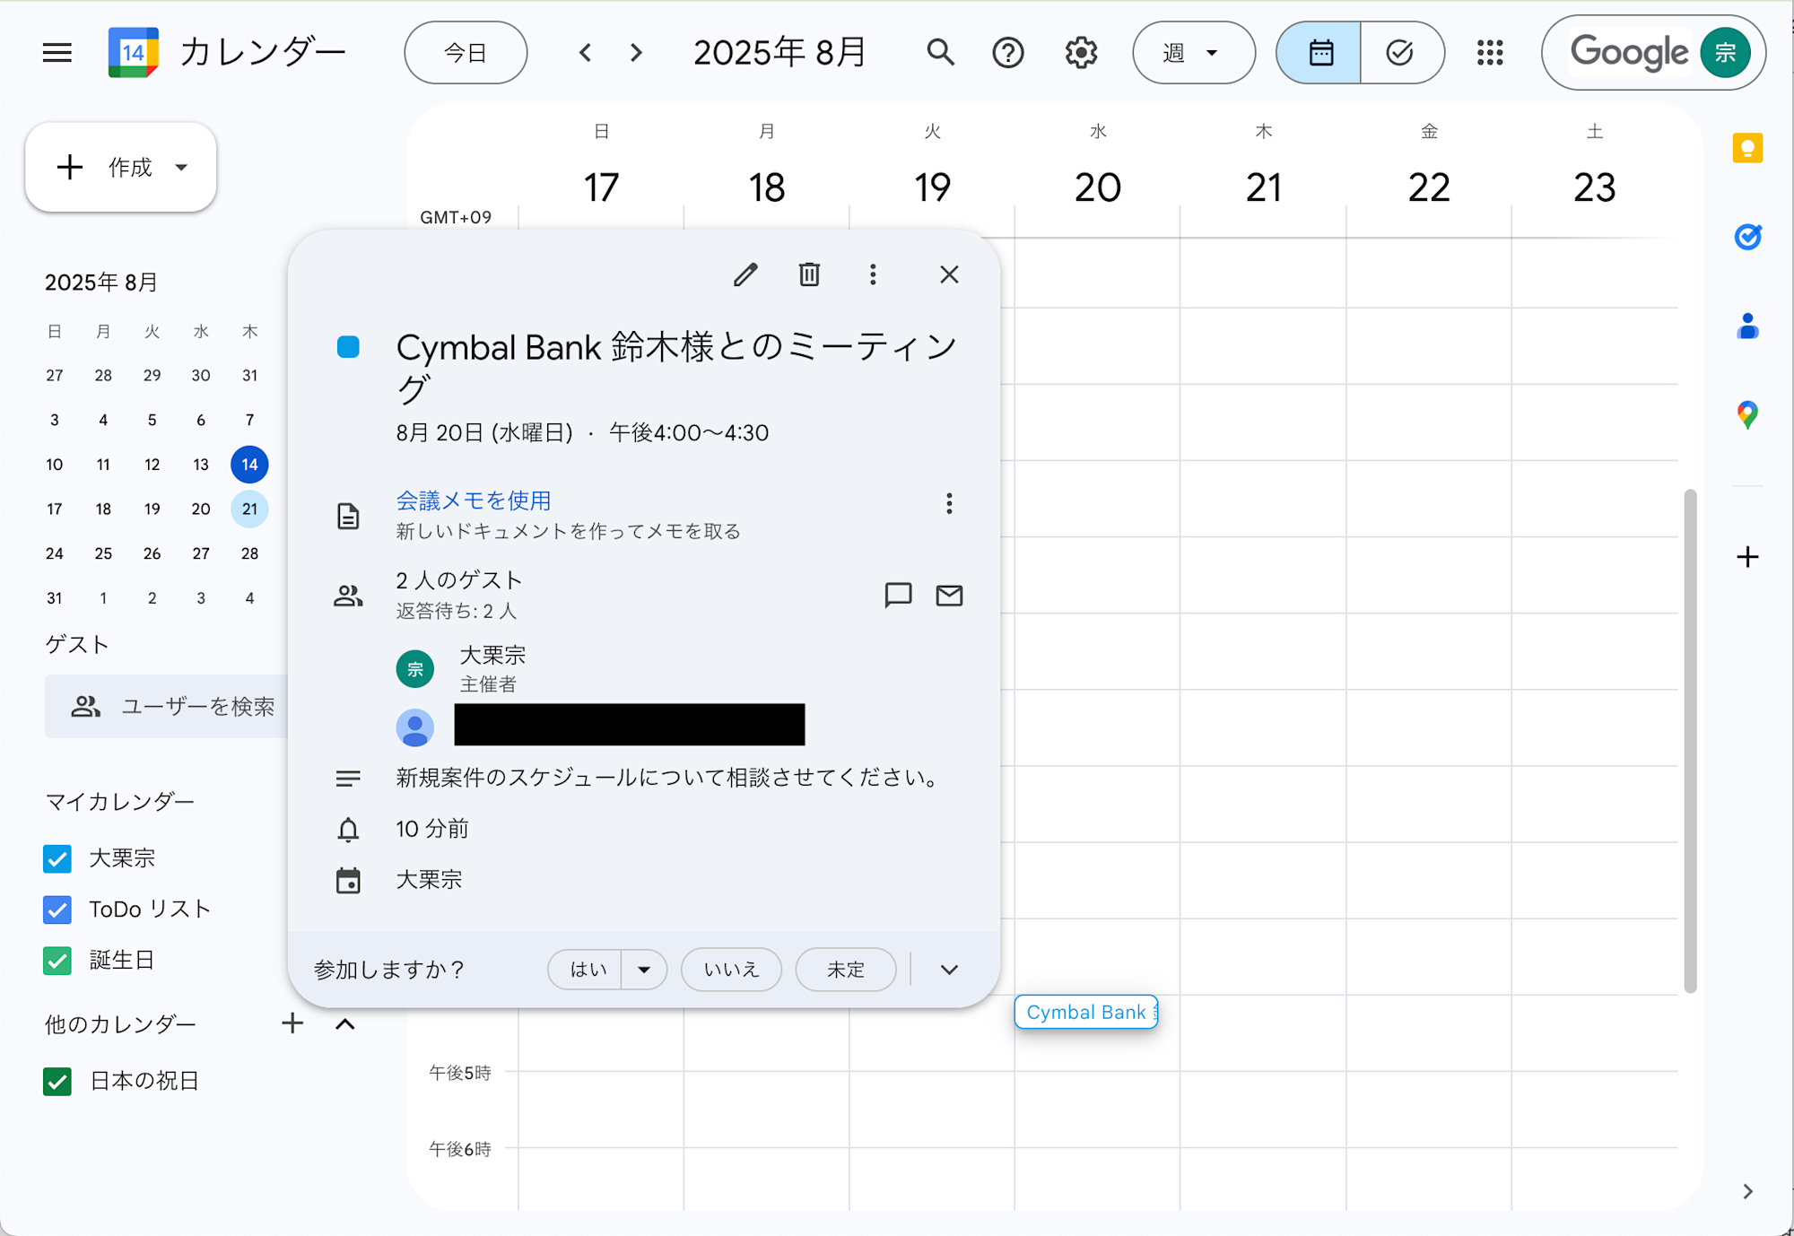Respond 未定 to the invitation
1794x1236 pixels.
click(846, 970)
